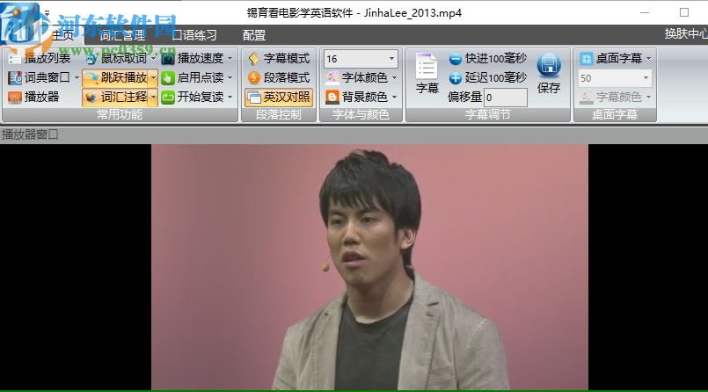Click the 播放器 player icon
The image size is (708, 392).
pyautogui.click(x=14, y=97)
